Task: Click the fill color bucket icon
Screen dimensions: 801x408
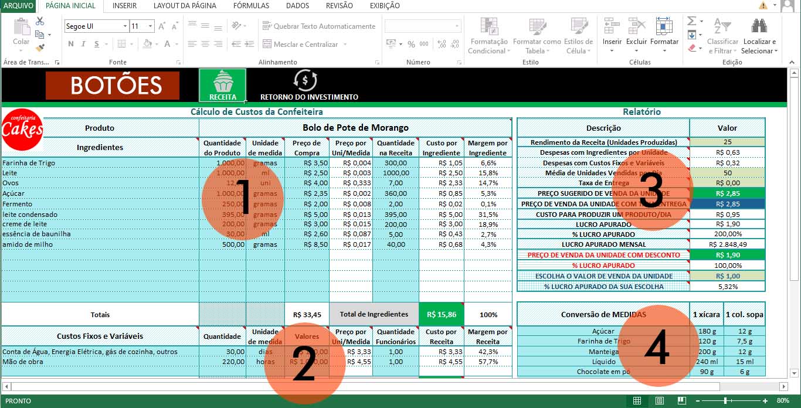Action: tap(147, 44)
